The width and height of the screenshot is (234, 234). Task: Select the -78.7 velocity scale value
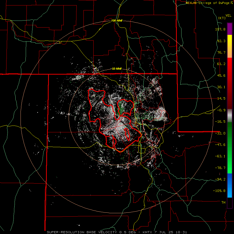[x=220, y=168]
